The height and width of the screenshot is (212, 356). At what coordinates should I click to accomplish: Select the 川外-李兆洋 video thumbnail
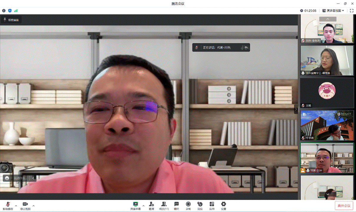click(327, 29)
